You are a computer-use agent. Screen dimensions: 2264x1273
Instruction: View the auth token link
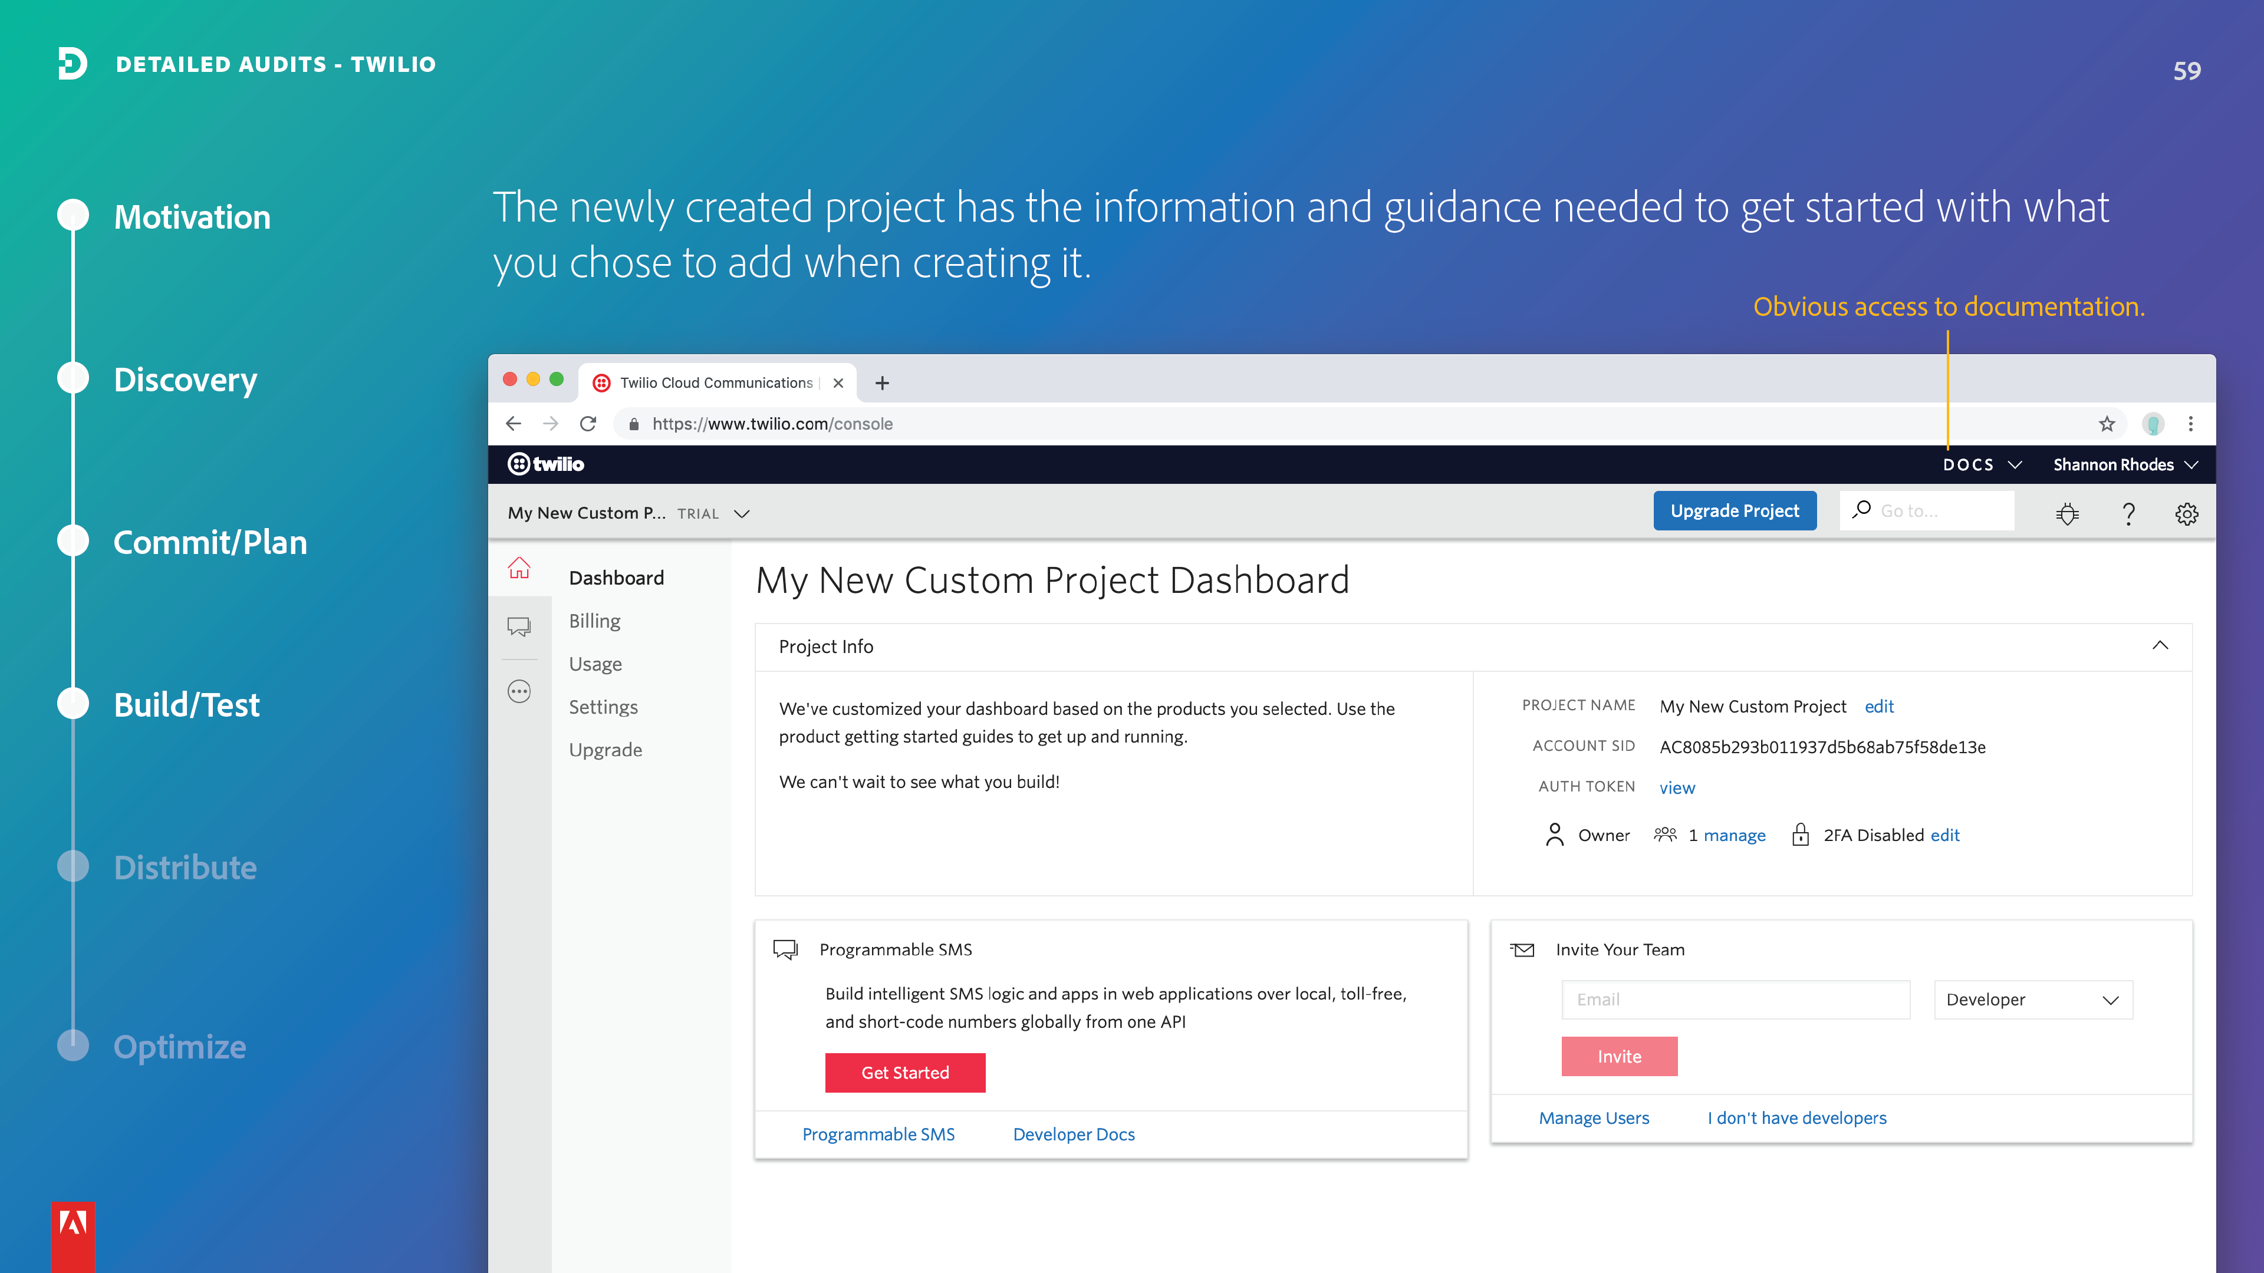[x=1677, y=787]
